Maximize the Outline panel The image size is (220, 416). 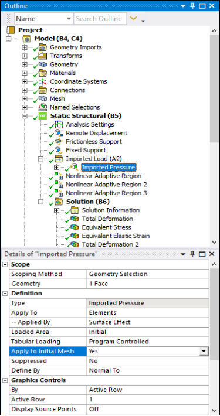pos(202,6)
